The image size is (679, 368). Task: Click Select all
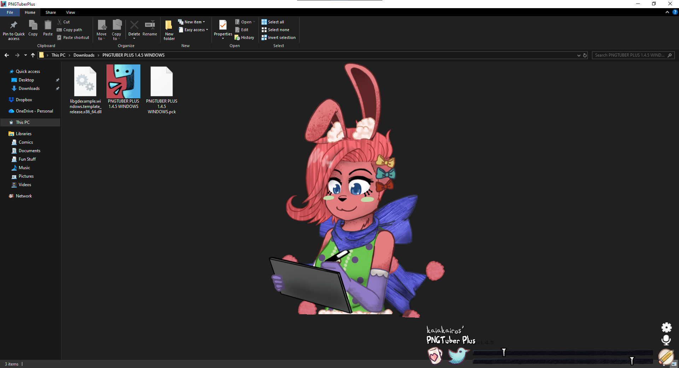pos(273,22)
